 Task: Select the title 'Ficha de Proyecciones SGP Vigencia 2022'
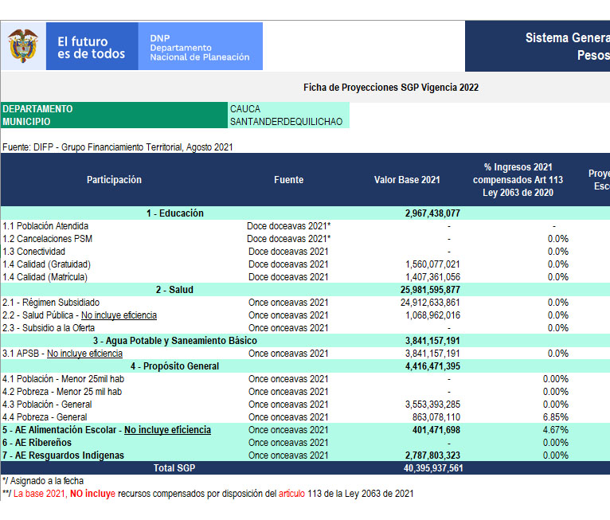pyautogui.click(x=390, y=87)
